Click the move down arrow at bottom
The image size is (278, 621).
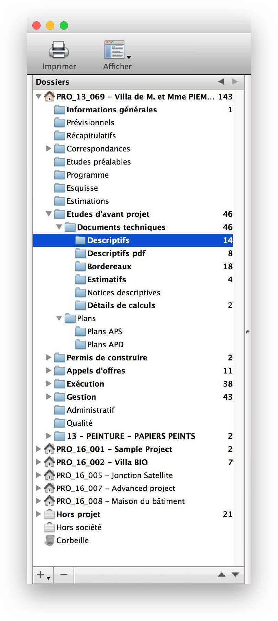tap(235, 574)
